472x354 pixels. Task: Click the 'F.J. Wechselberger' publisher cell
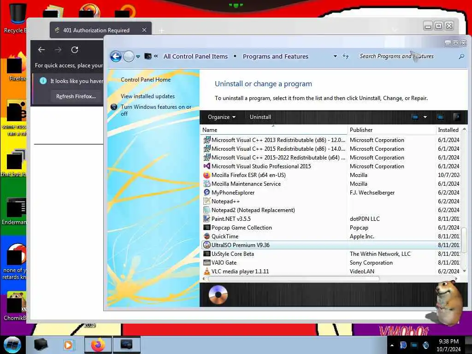372,192
